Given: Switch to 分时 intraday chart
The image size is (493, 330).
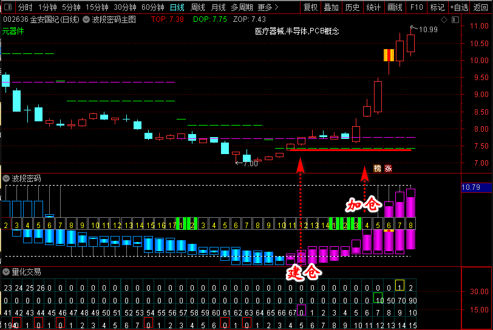Looking at the screenshot, I should (x=25, y=7).
